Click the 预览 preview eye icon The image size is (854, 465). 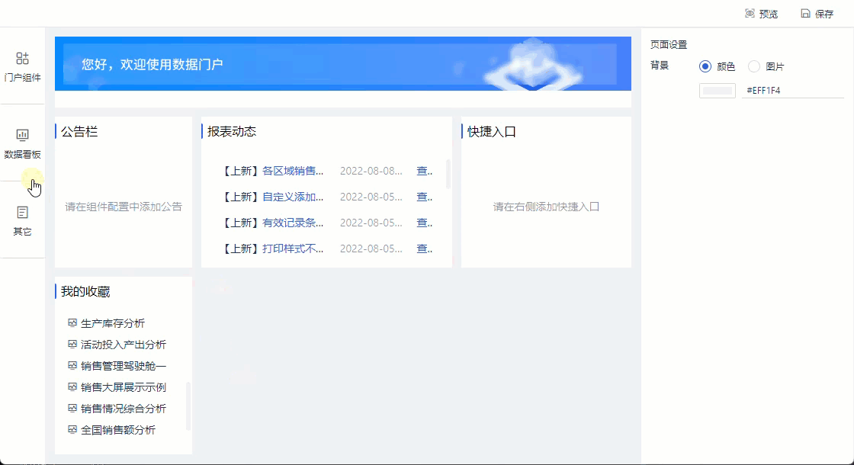[750, 14]
